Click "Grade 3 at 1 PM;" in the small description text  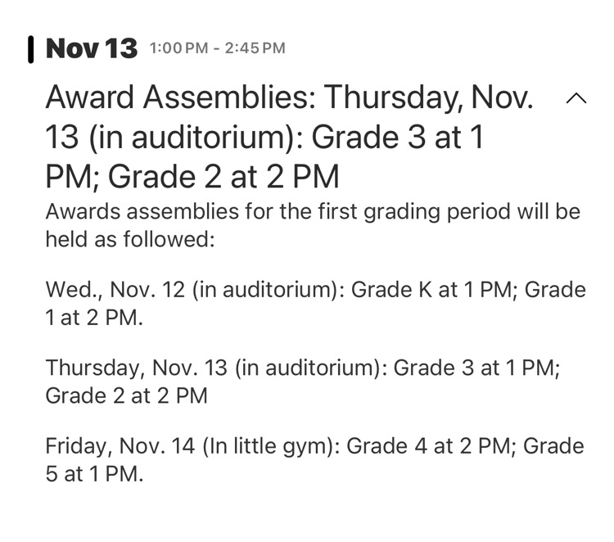click(476, 368)
